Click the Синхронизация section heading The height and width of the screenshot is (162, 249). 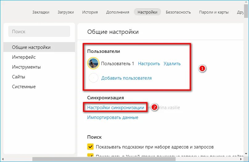(x=106, y=98)
